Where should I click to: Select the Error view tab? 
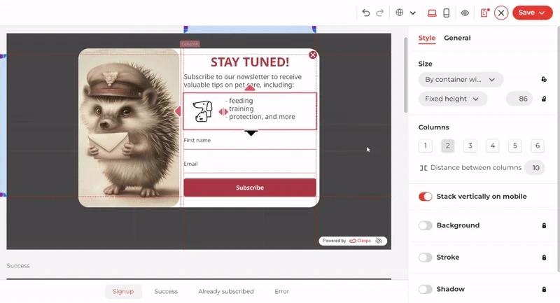click(x=281, y=292)
